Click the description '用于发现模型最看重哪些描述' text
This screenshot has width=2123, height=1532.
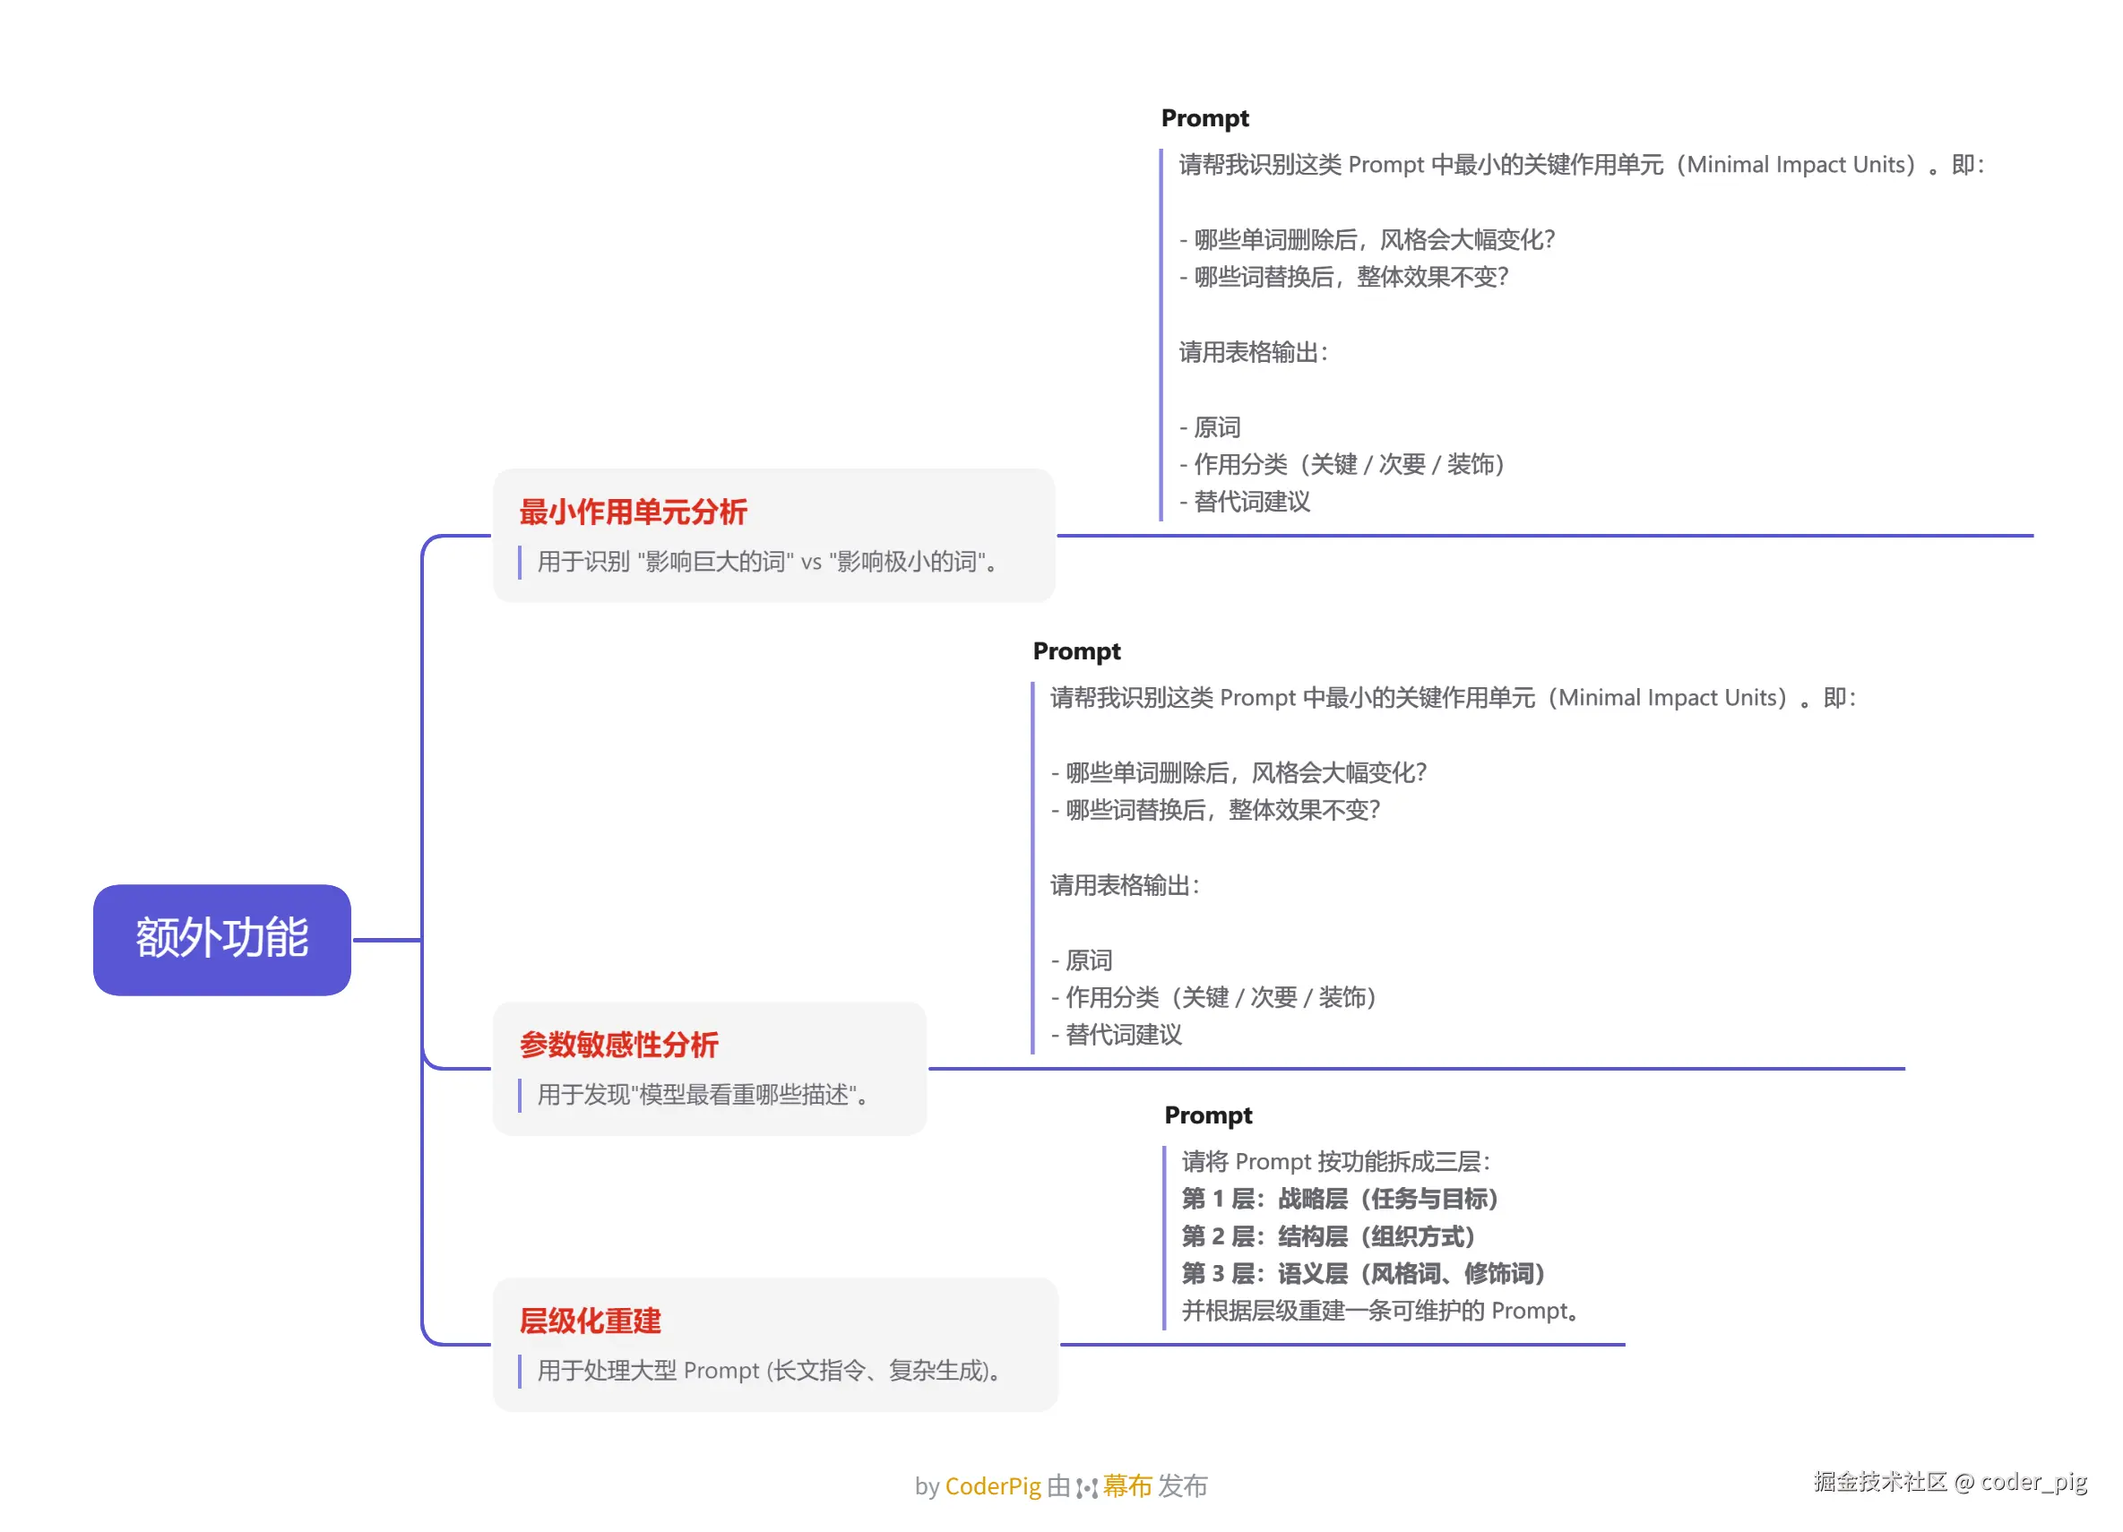point(703,1094)
